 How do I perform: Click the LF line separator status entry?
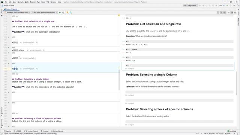click(x=201, y=133)
